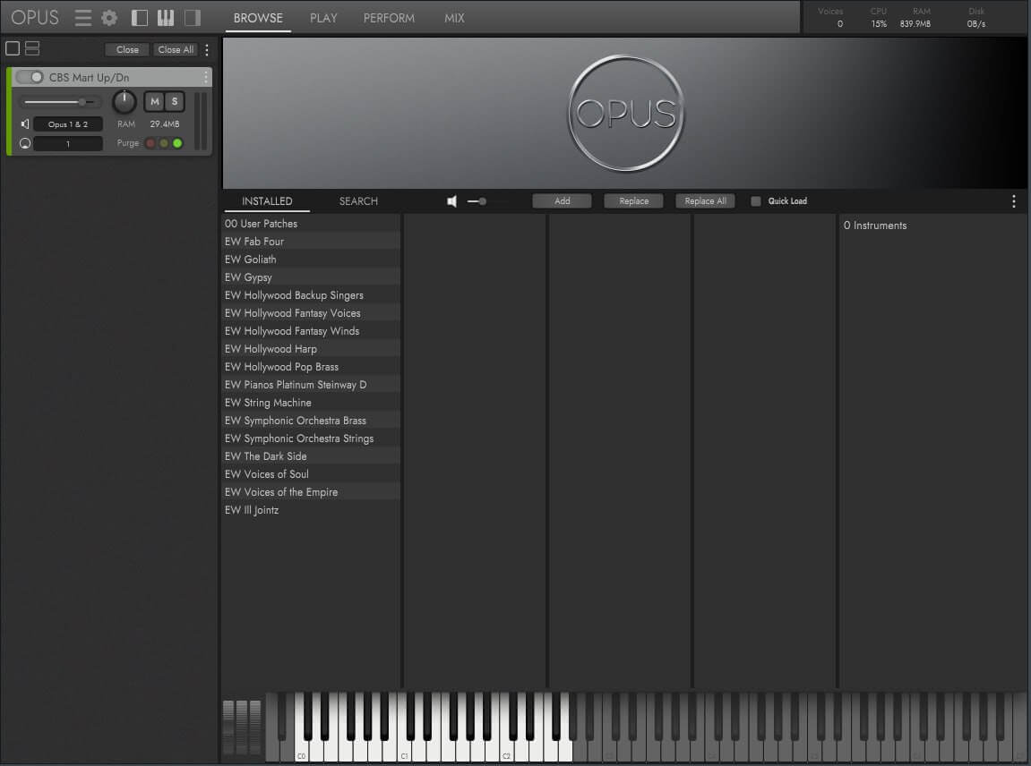The image size is (1031, 766).
Task: Switch to single instrument view icon
Action: [x=13, y=48]
